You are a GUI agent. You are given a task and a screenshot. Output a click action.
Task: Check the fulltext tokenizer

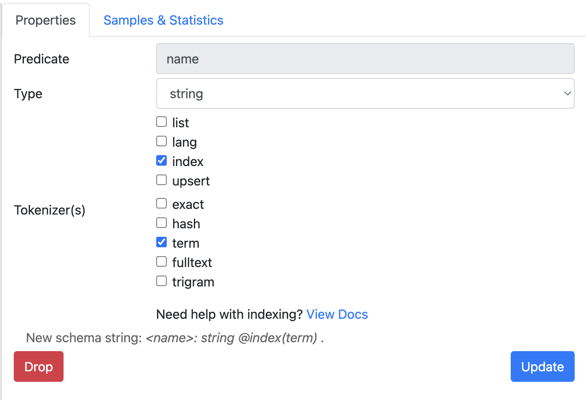161,261
